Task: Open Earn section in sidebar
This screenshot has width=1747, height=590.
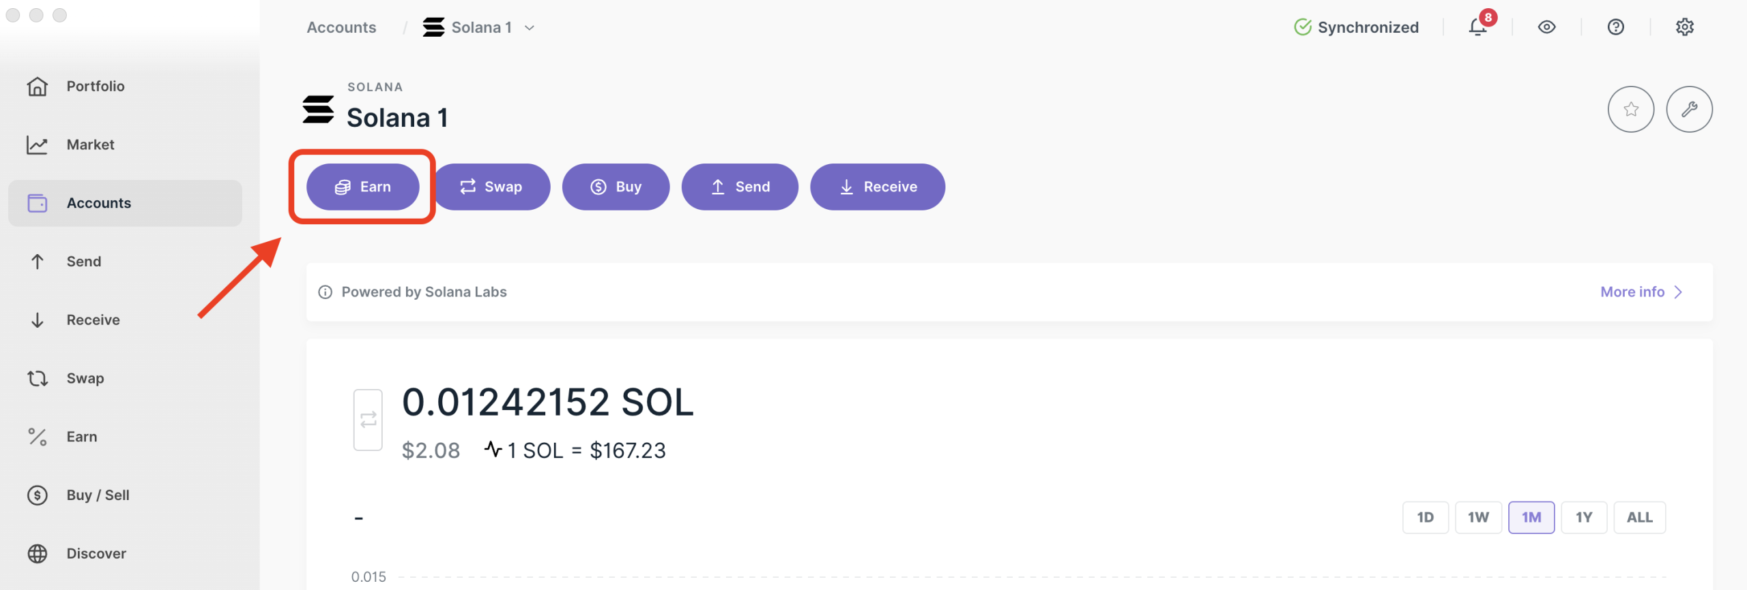Action: (x=81, y=437)
